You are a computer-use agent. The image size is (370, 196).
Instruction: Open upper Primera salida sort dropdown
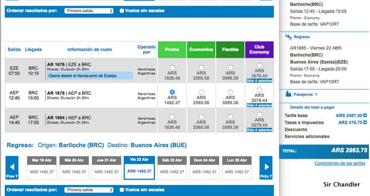tap(89, 11)
